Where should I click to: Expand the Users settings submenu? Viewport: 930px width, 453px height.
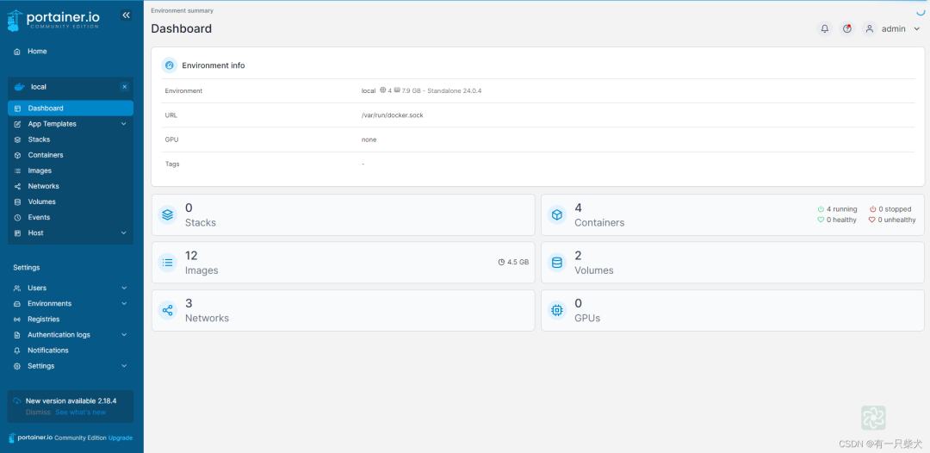123,289
